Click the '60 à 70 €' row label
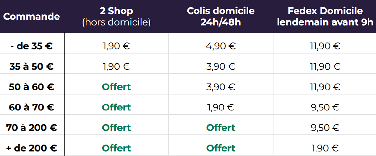 click(x=31, y=107)
